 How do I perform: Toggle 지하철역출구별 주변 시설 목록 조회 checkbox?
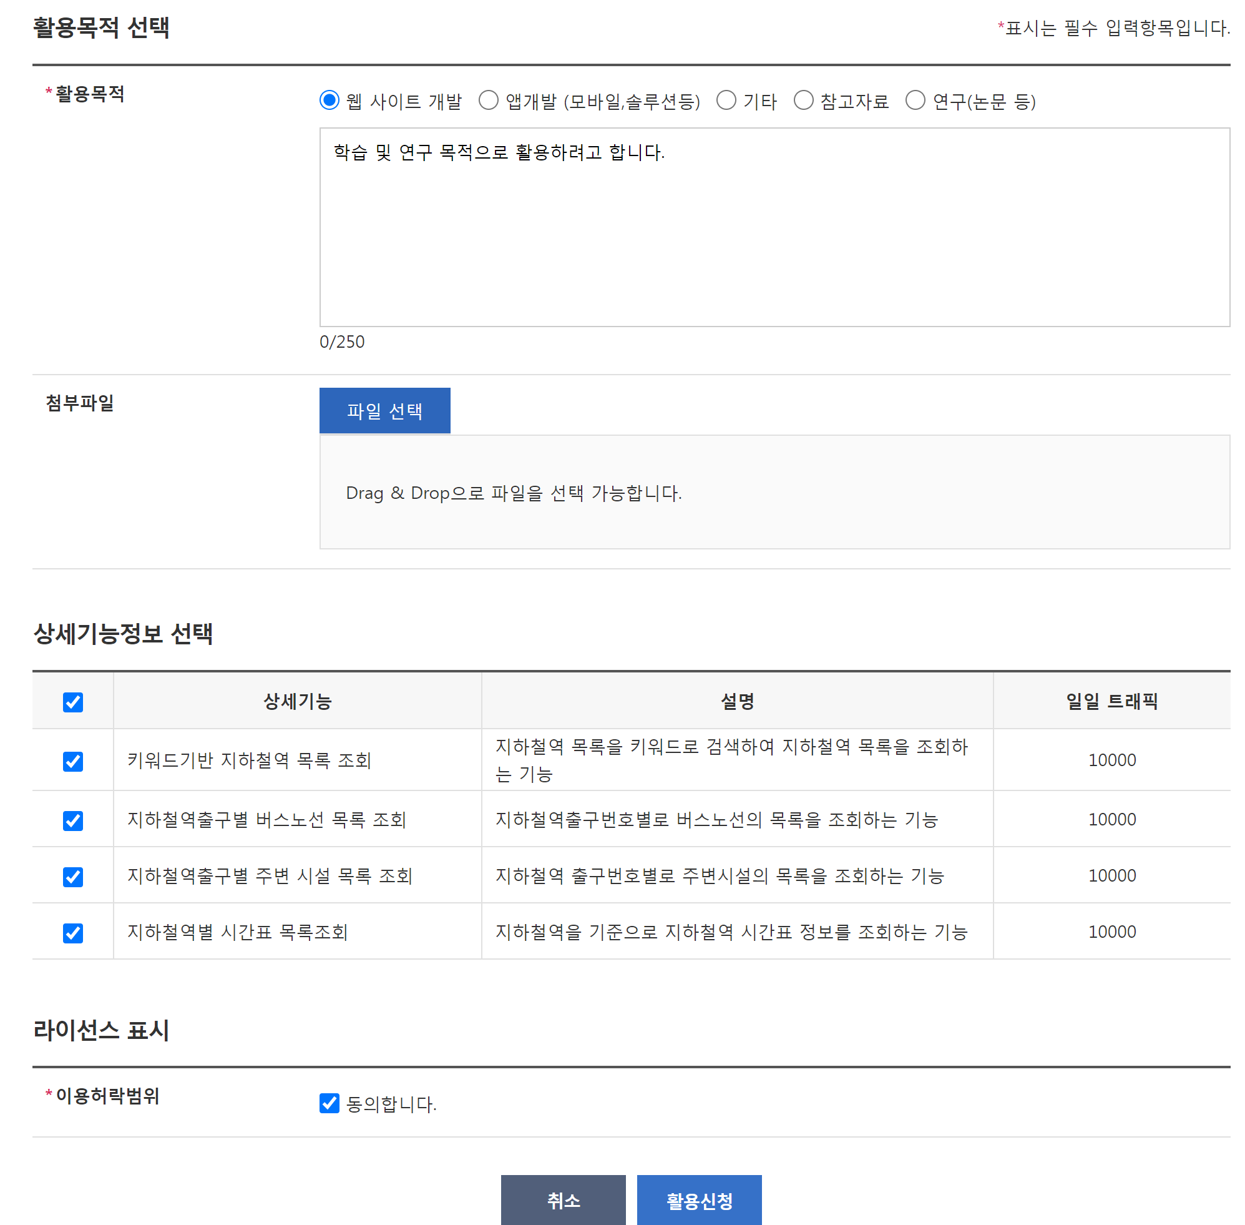72,876
